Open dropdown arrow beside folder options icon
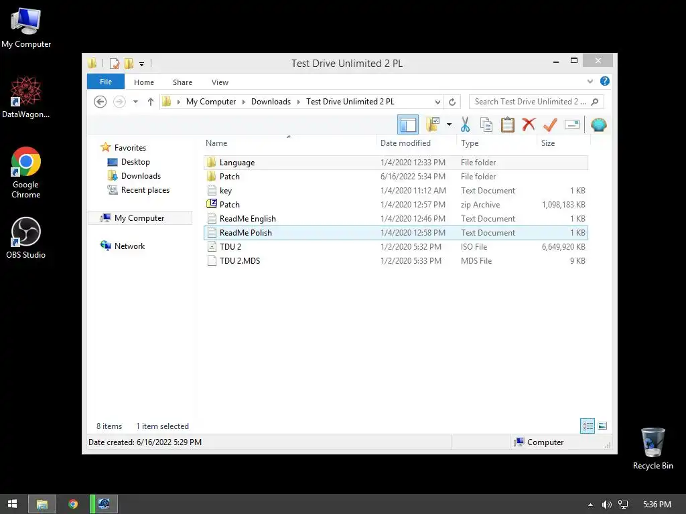Image resolution: width=686 pixels, height=514 pixels. pos(449,124)
